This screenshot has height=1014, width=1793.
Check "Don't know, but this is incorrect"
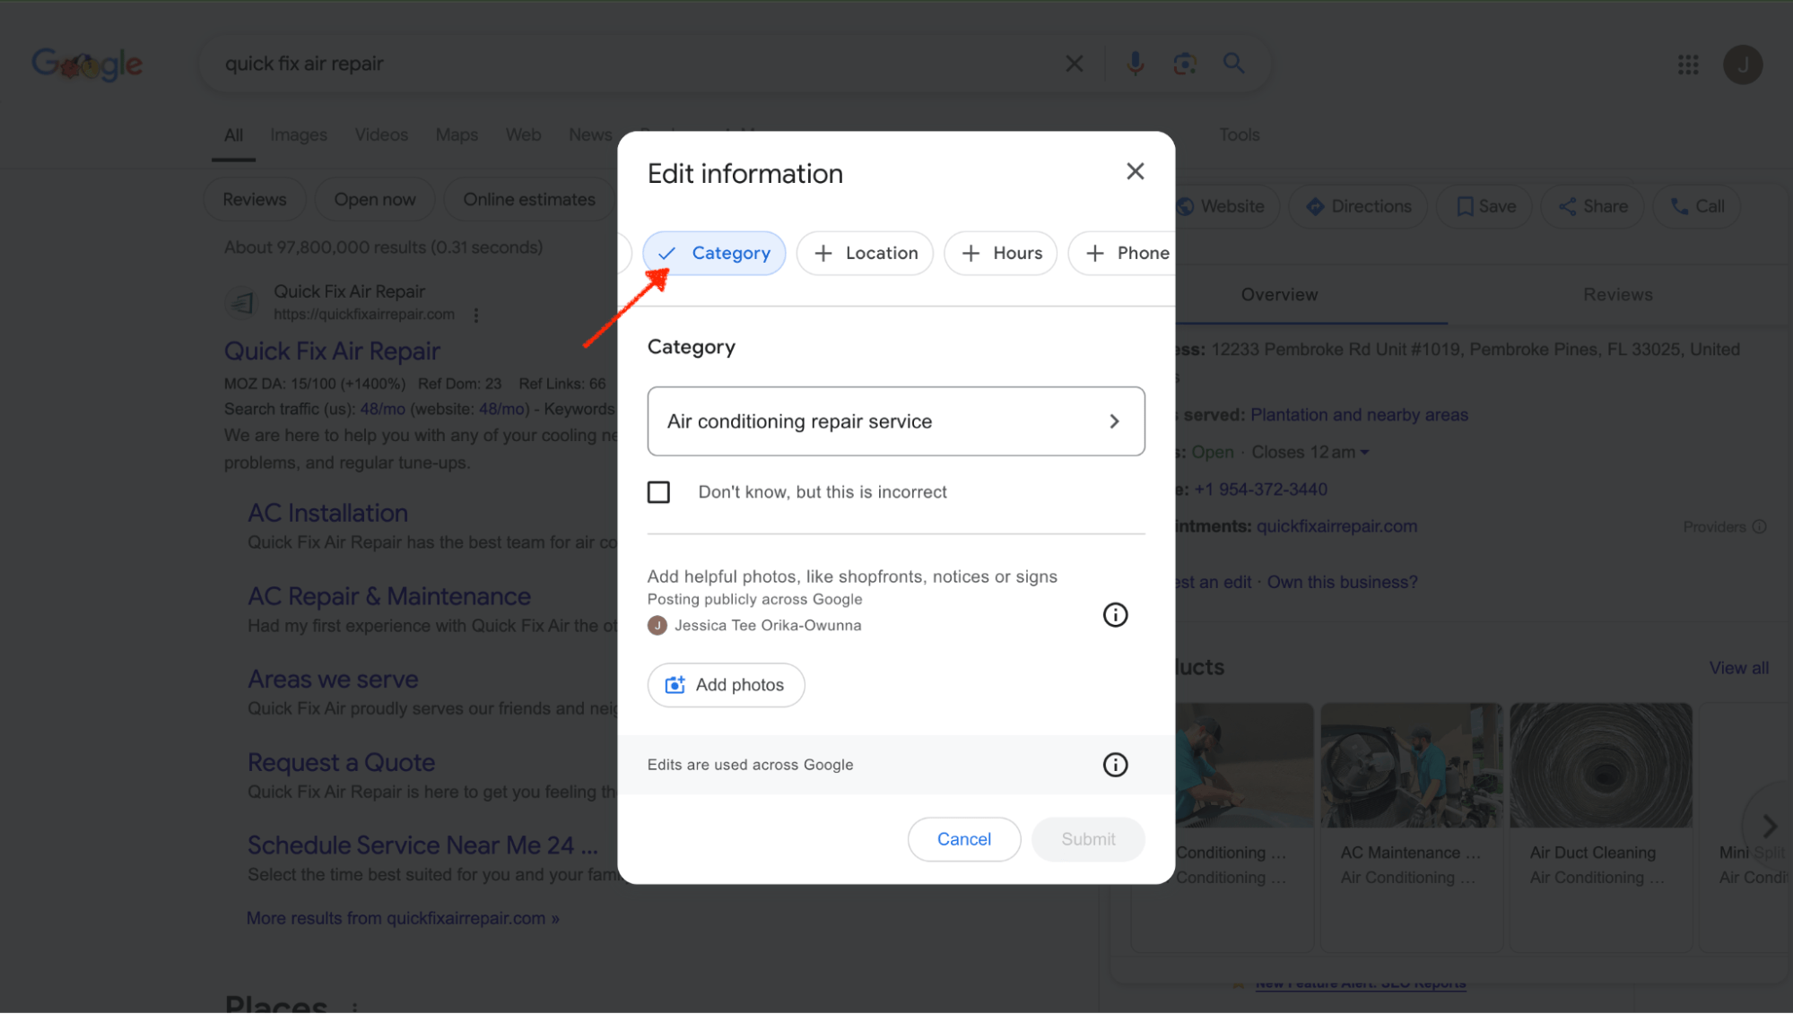[x=658, y=491]
